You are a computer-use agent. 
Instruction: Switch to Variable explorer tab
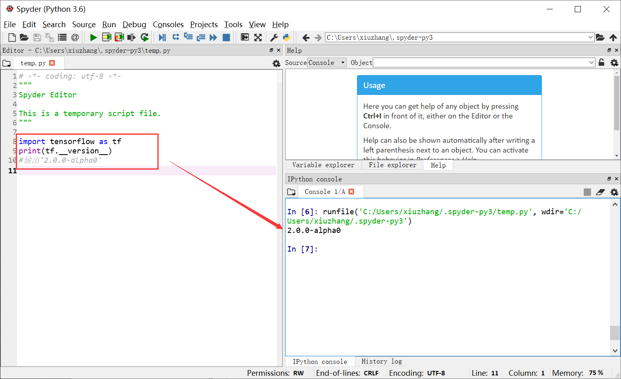pyautogui.click(x=323, y=165)
